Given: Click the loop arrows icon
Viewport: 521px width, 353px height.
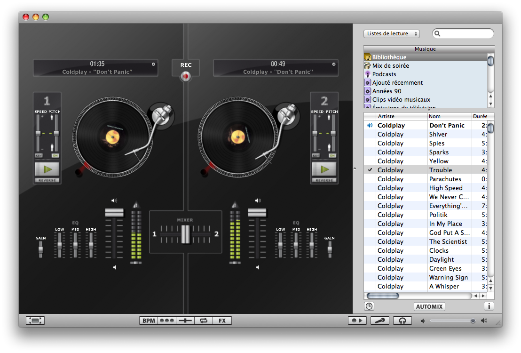Looking at the screenshot, I should point(203,321).
